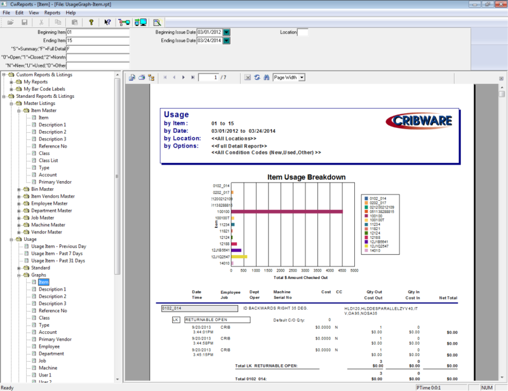This screenshot has height=391, width=508.
Task: Open the Ending Issue Date calendar dropdown
Action: (x=226, y=41)
